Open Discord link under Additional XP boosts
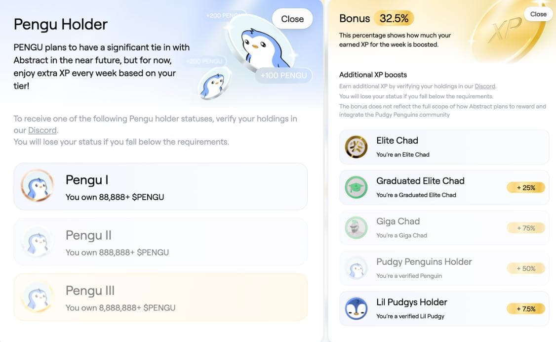The image size is (556, 342). click(x=484, y=86)
